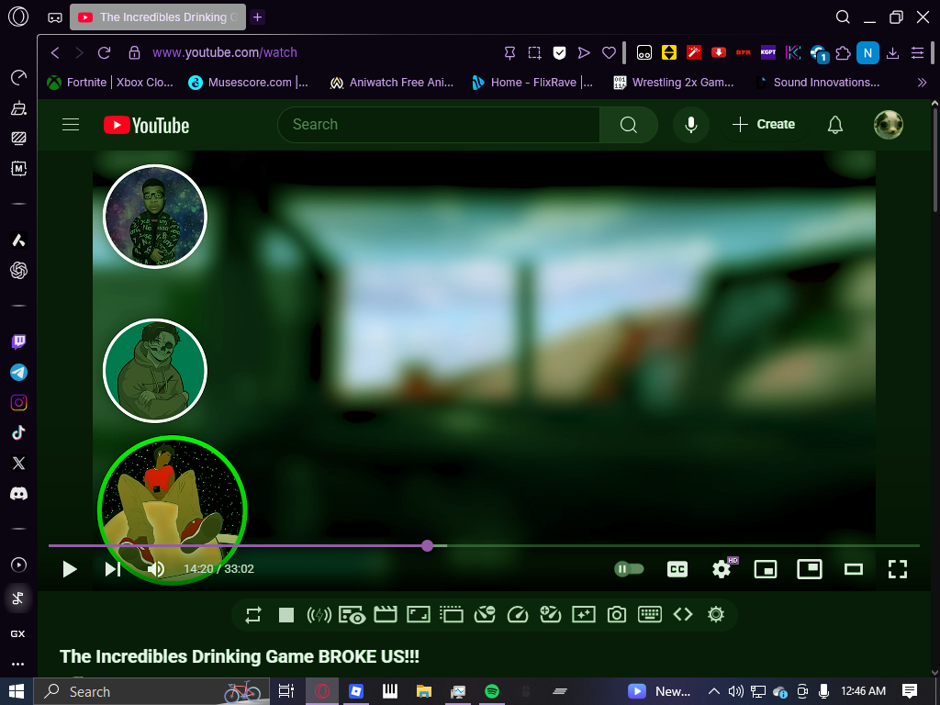Take a screenshot with the camera icon

(616, 614)
